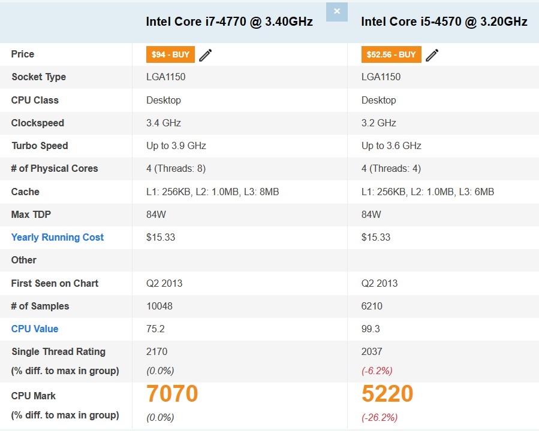Click the 7070 CPU Mark score

pyautogui.click(x=172, y=393)
